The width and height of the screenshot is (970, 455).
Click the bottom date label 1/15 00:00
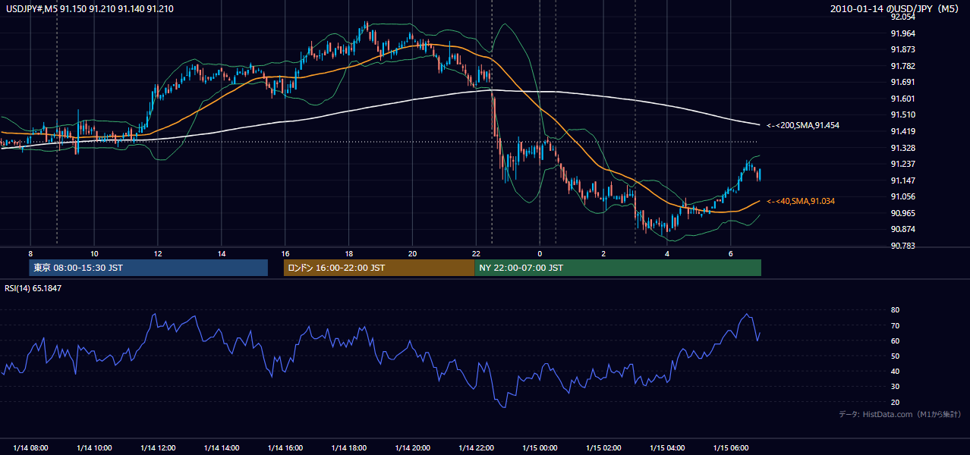point(540,448)
